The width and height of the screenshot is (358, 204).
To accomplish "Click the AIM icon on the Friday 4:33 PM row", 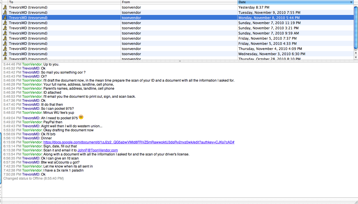I will pos(5,43).
